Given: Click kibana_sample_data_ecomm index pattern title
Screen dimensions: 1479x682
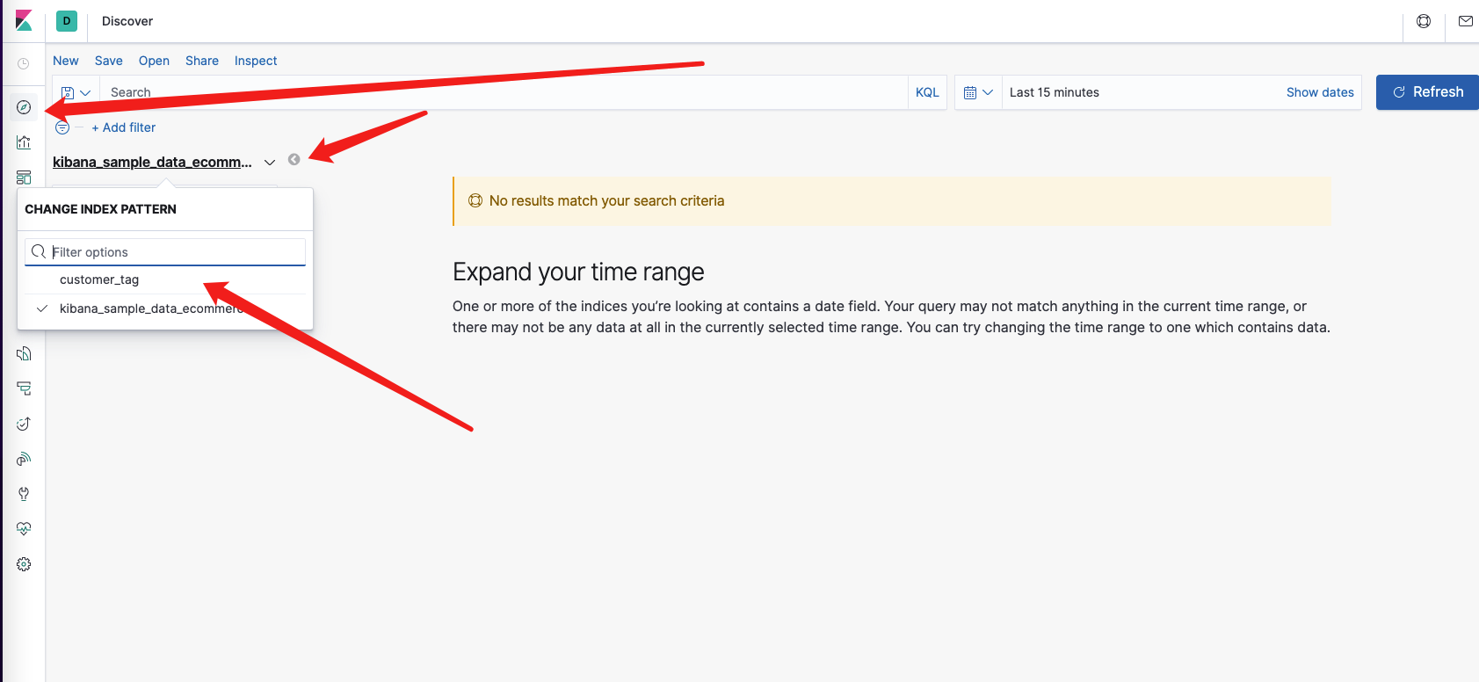Looking at the screenshot, I should coord(152,163).
